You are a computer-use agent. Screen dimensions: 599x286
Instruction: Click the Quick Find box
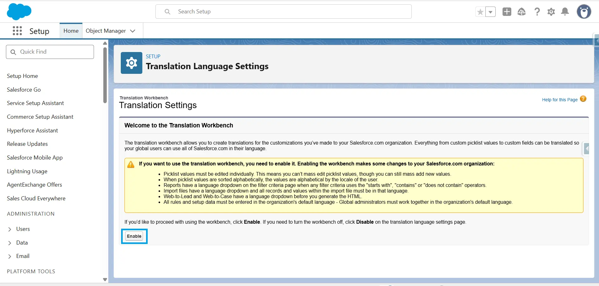point(50,52)
